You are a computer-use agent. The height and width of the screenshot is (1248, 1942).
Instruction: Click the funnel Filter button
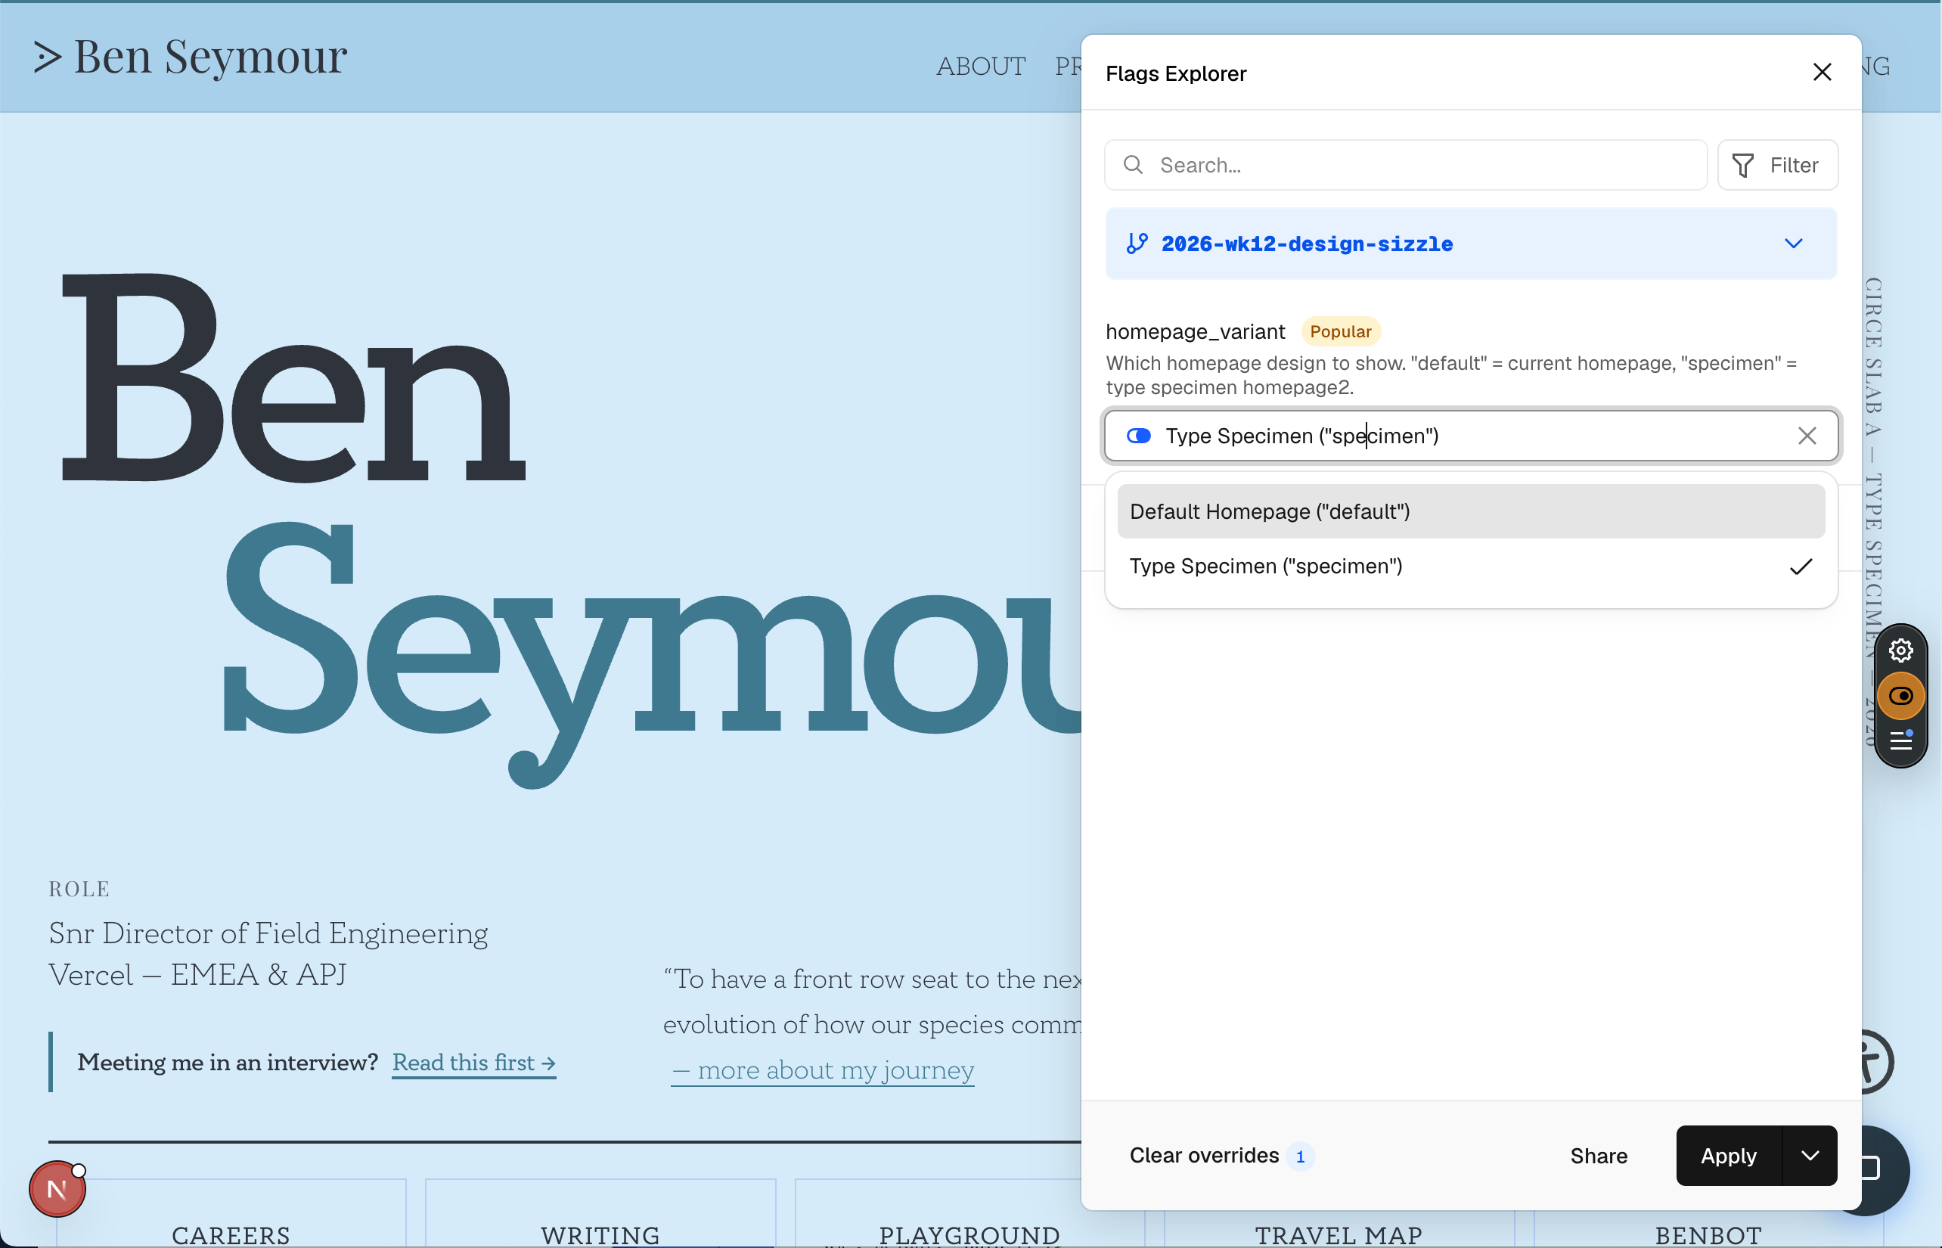(x=1776, y=166)
